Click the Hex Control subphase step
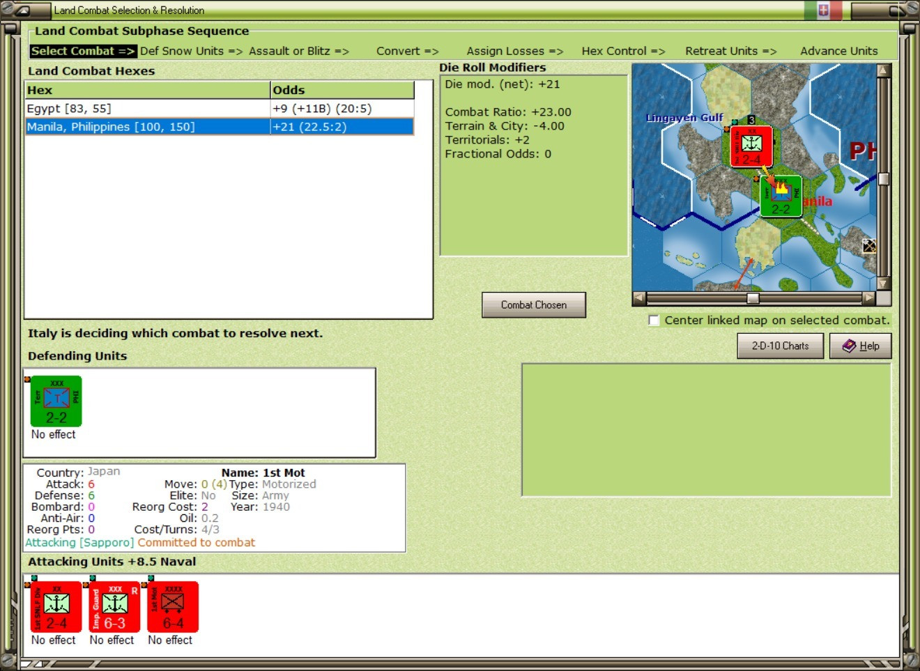This screenshot has width=920, height=671. coord(623,51)
